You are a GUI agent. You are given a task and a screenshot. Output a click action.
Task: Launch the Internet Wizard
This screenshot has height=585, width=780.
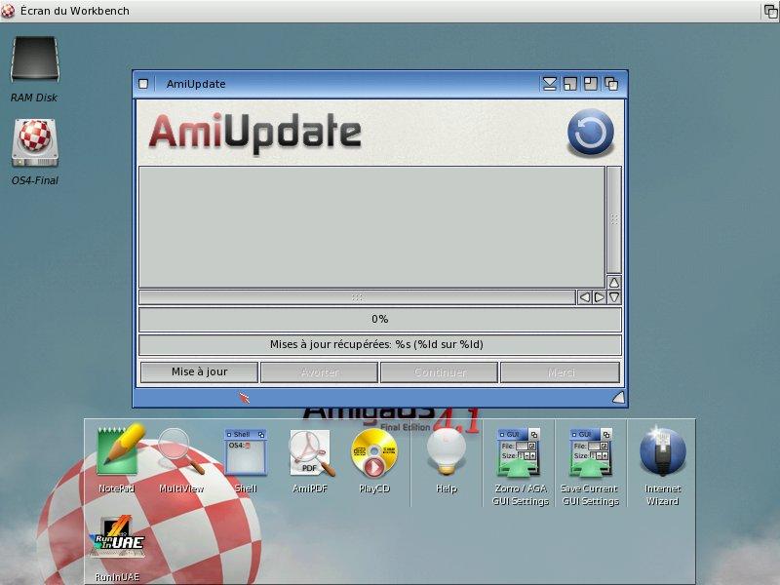pyautogui.click(x=663, y=451)
